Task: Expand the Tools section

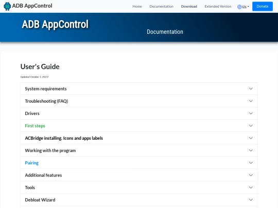Action: tap(139, 187)
